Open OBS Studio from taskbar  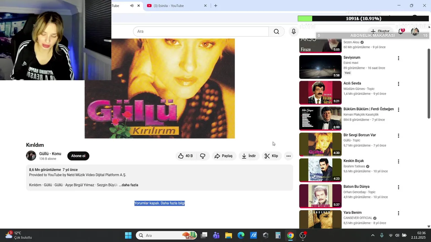pyautogui.click(x=303, y=235)
